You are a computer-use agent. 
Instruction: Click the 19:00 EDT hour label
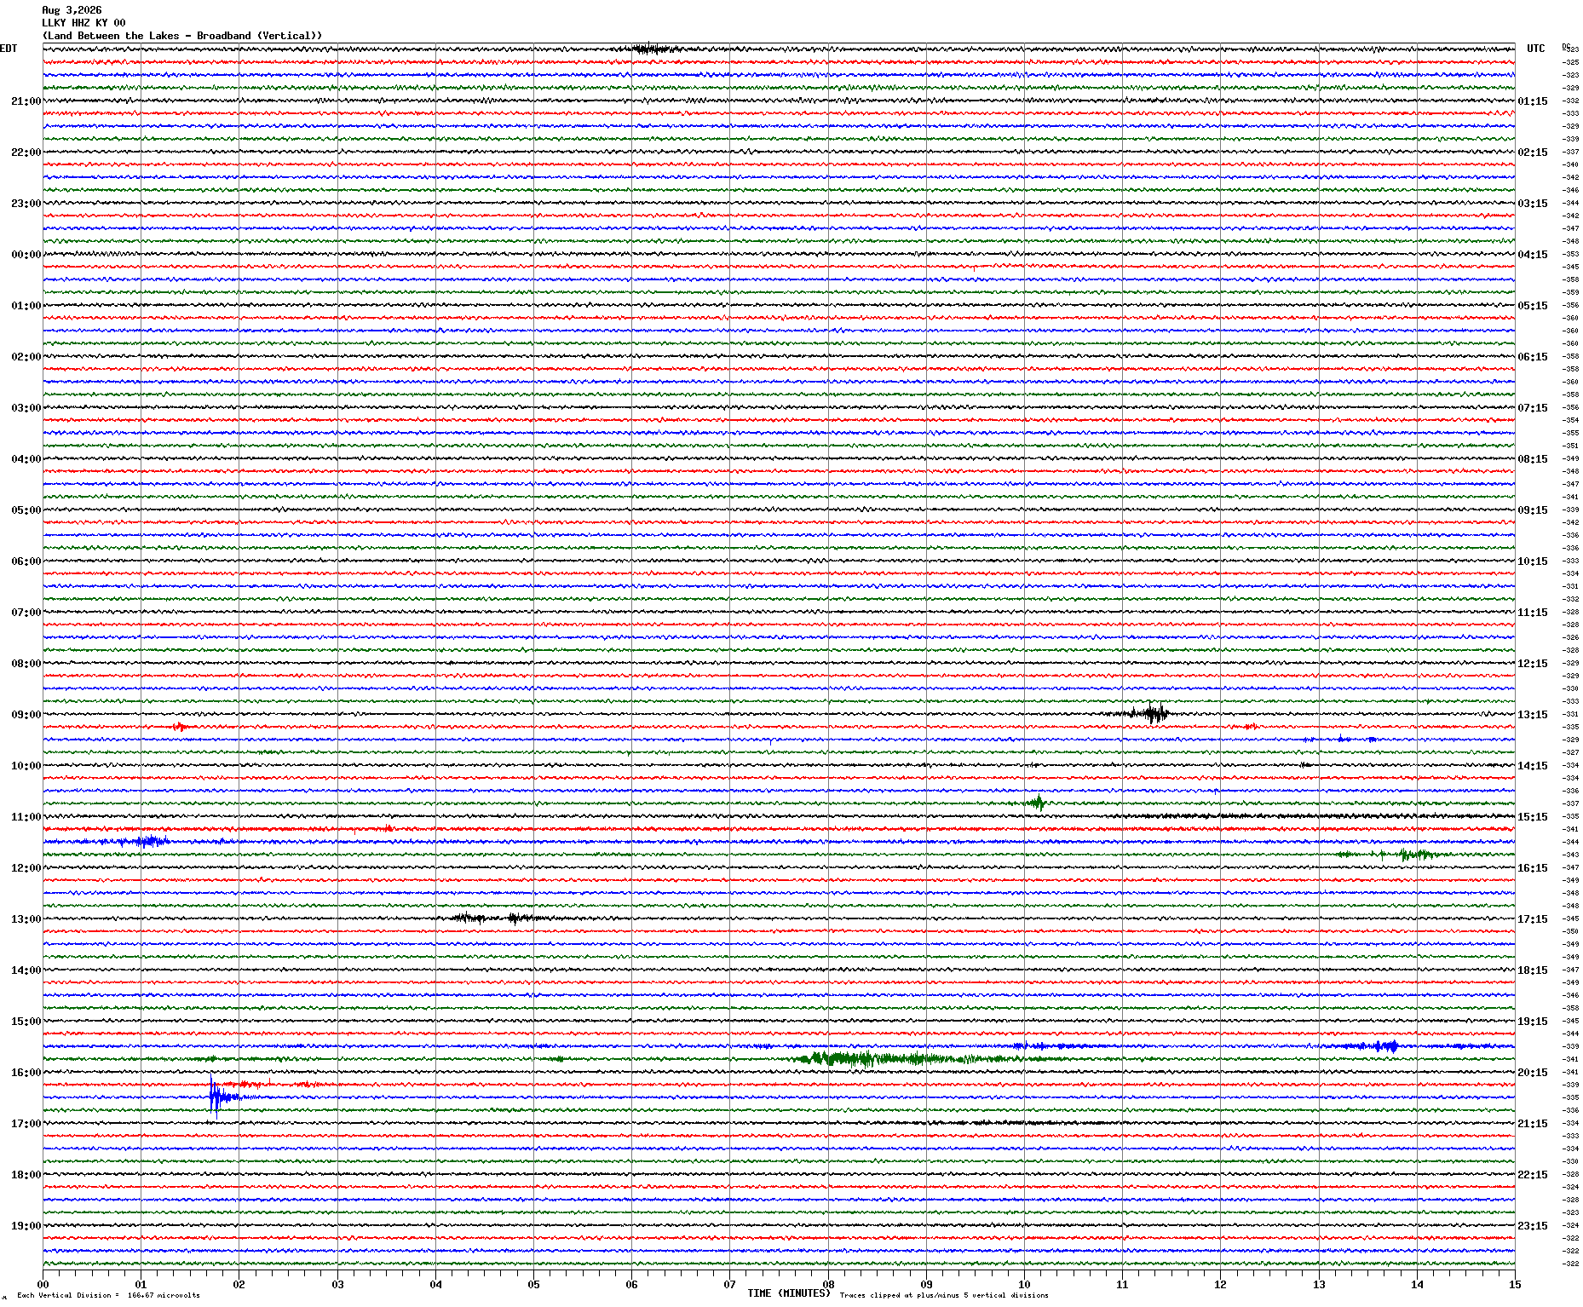tap(26, 1226)
